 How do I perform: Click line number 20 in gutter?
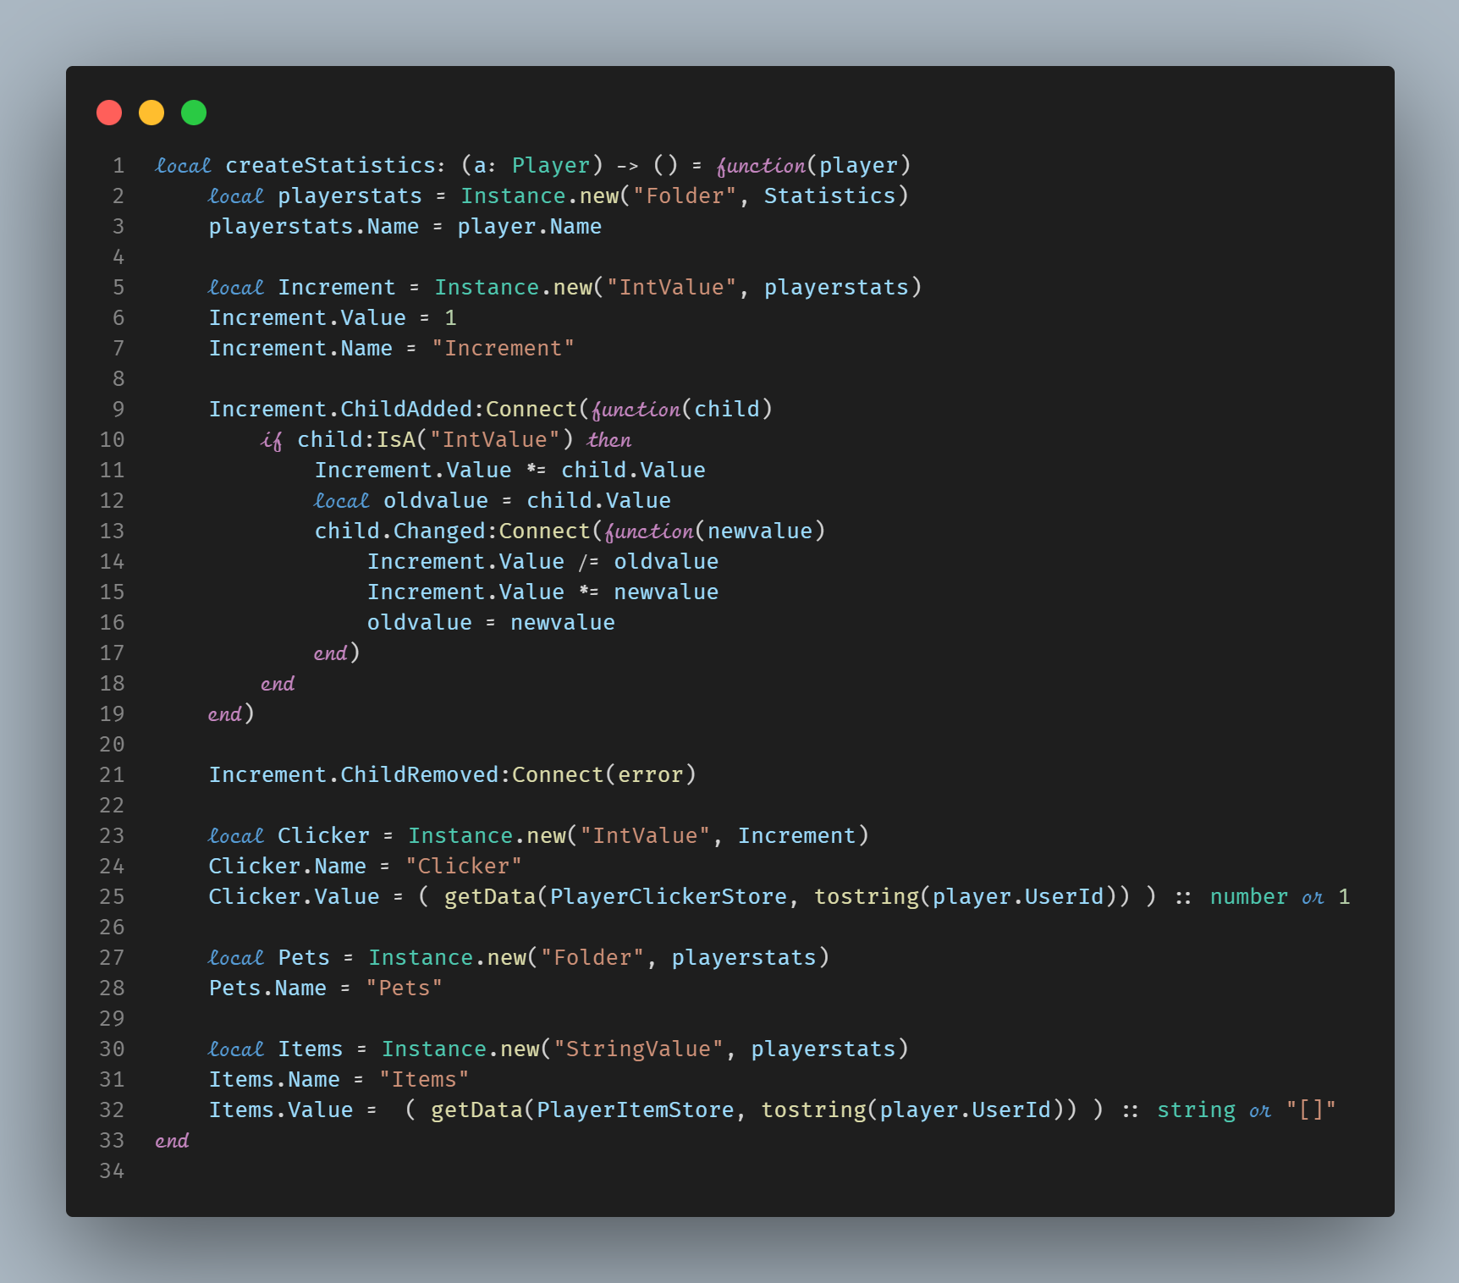coord(112,744)
